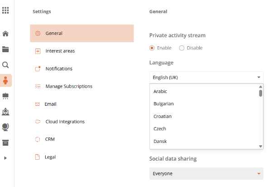
Task: Click the archive box sidebar icon
Action: 5,143
